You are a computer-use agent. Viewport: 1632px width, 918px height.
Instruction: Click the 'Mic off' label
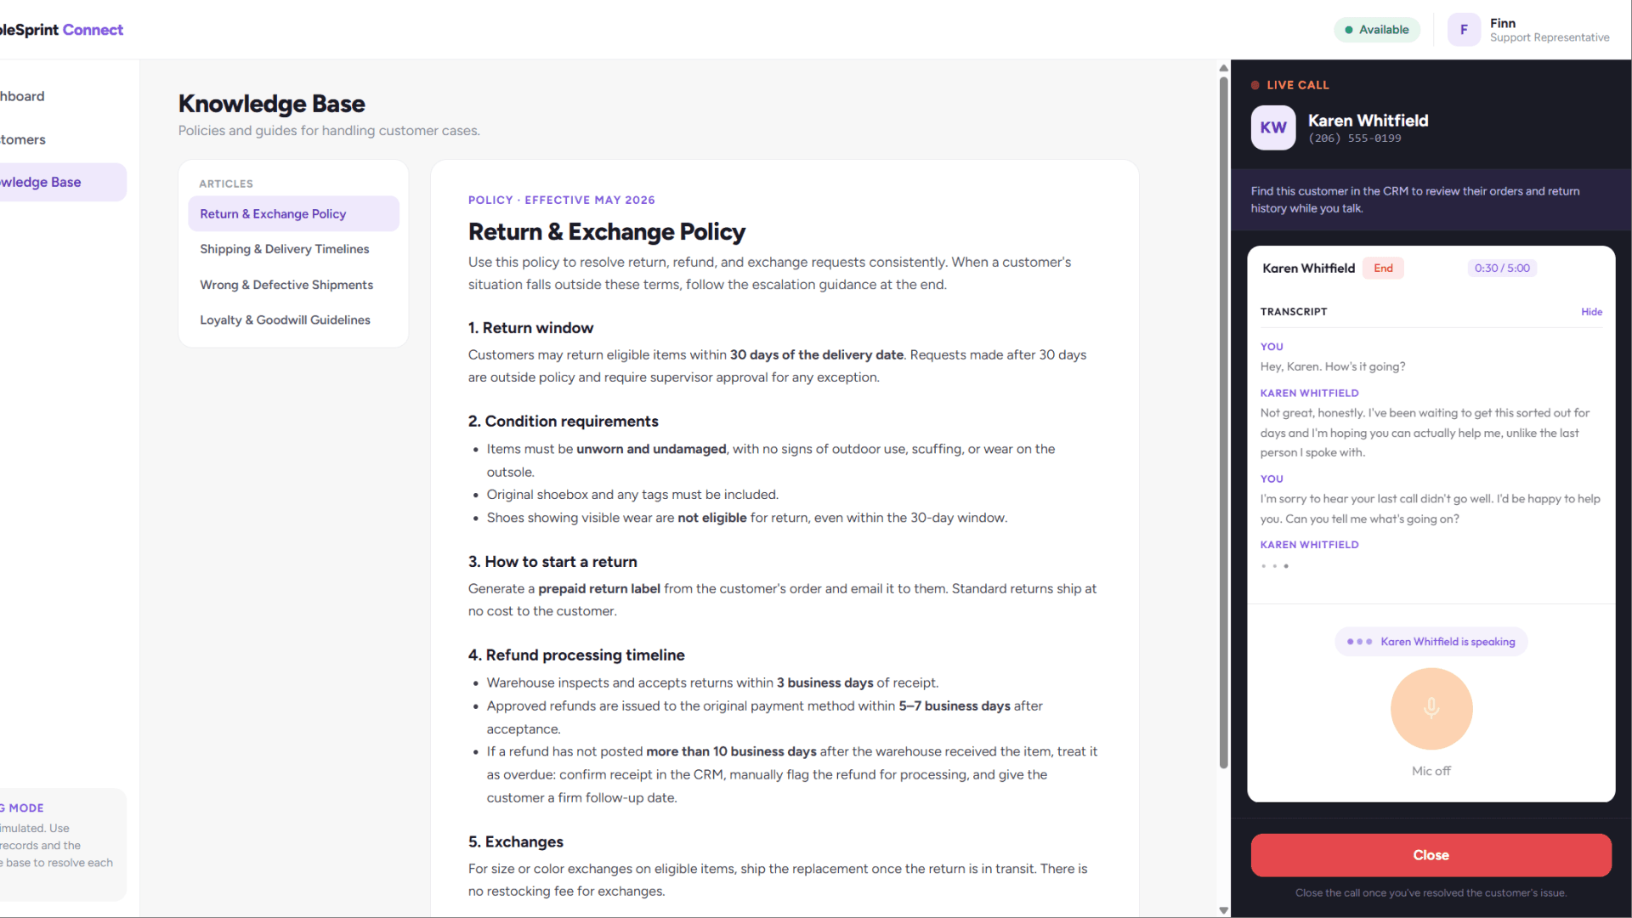pyautogui.click(x=1431, y=771)
